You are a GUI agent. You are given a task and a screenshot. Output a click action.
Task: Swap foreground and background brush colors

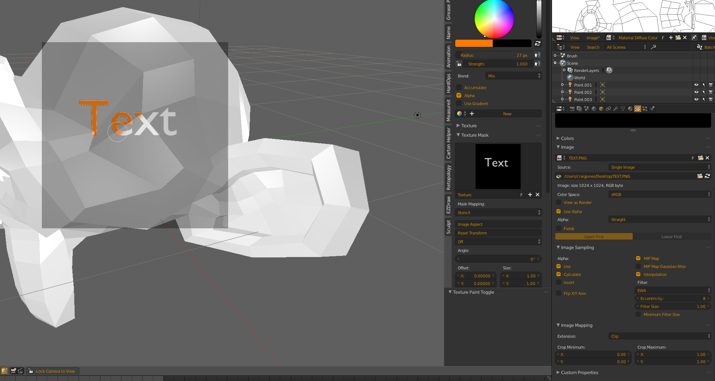(x=537, y=43)
